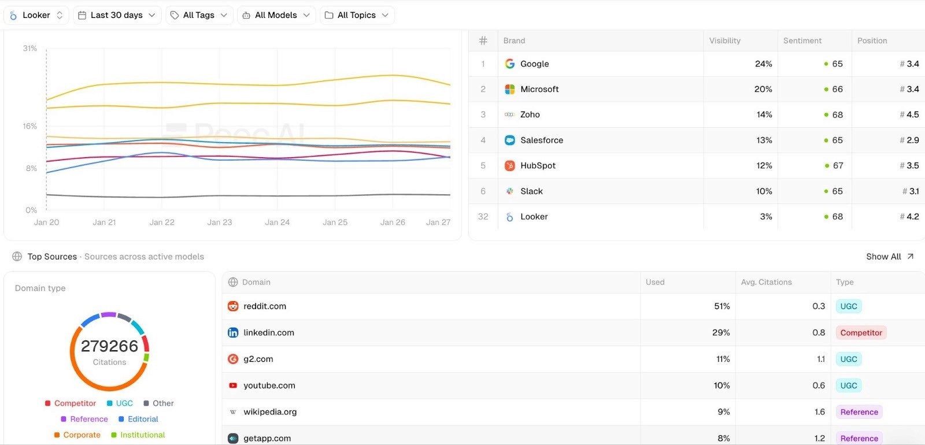Sort by the Brand column header
The width and height of the screenshot is (925, 445).
coord(514,40)
